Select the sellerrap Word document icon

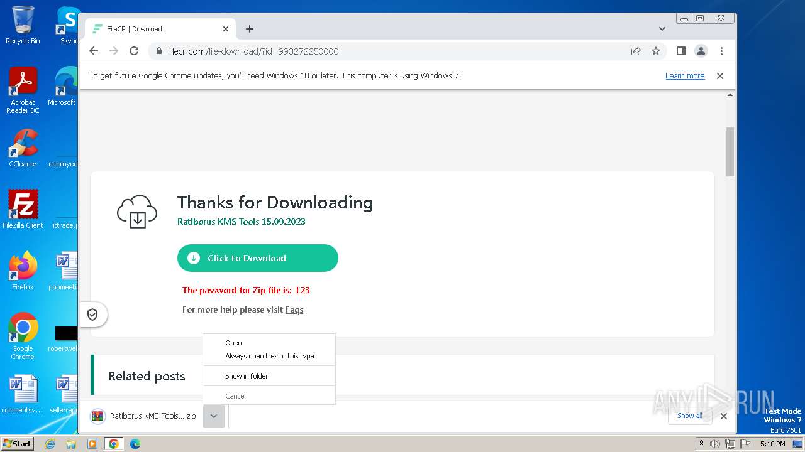click(x=63, y=394)
